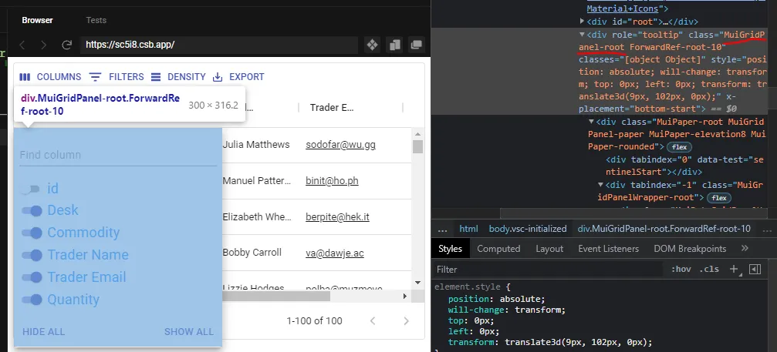Open the binit@ho.ph email link
Image resolution: width=777 pixels, height=352 pixels.
pyautogui.click(x=332, y=181)
